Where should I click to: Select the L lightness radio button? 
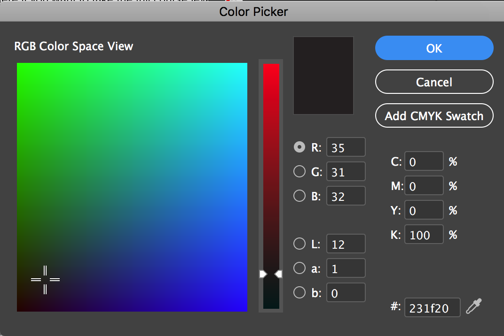[299, 244]
